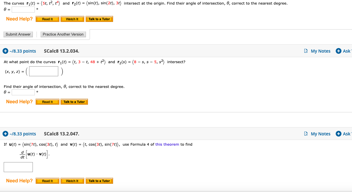Screen dimensions: 352x192
Task: Click the plus icon next to first -/8.33 points
Action: click(x=5, y=51)
